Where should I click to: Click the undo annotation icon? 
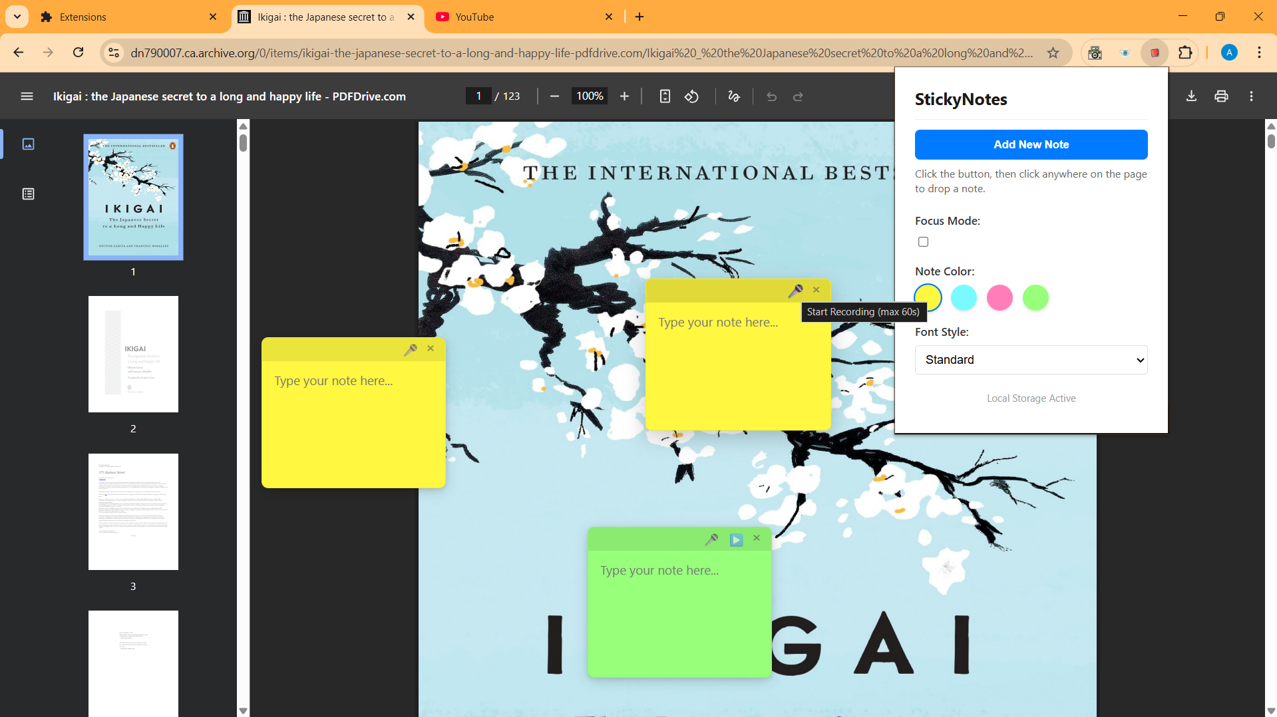[x=771, y=96]
